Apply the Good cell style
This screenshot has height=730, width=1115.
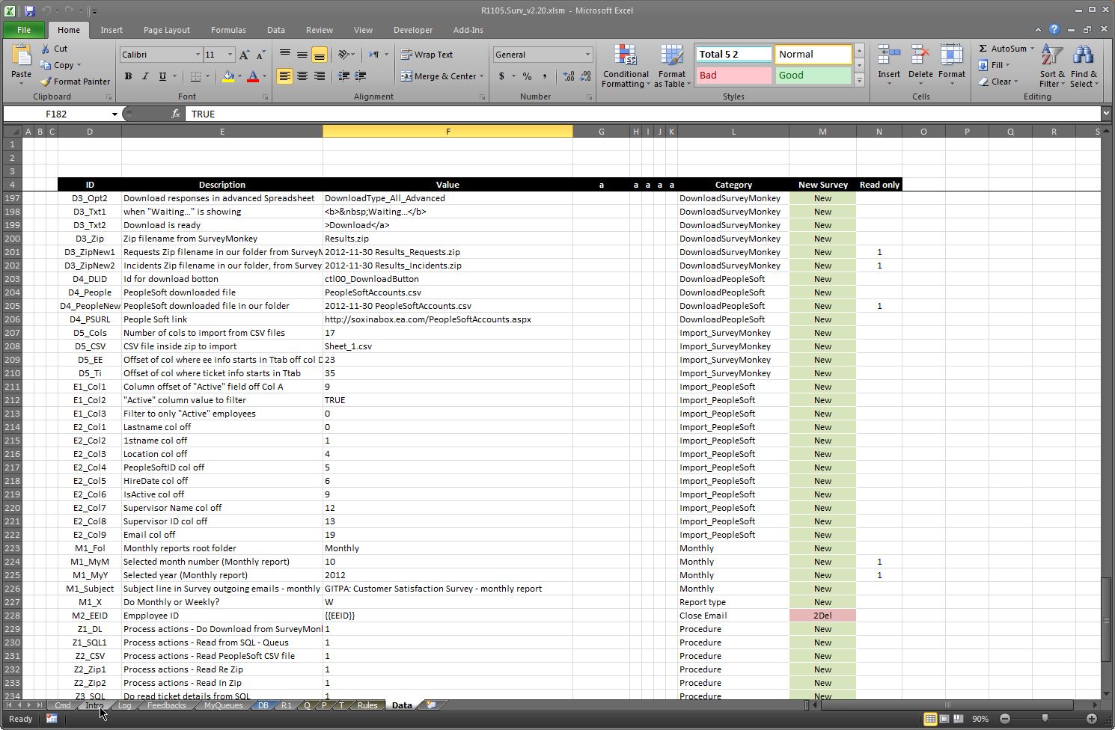point(813,76)
